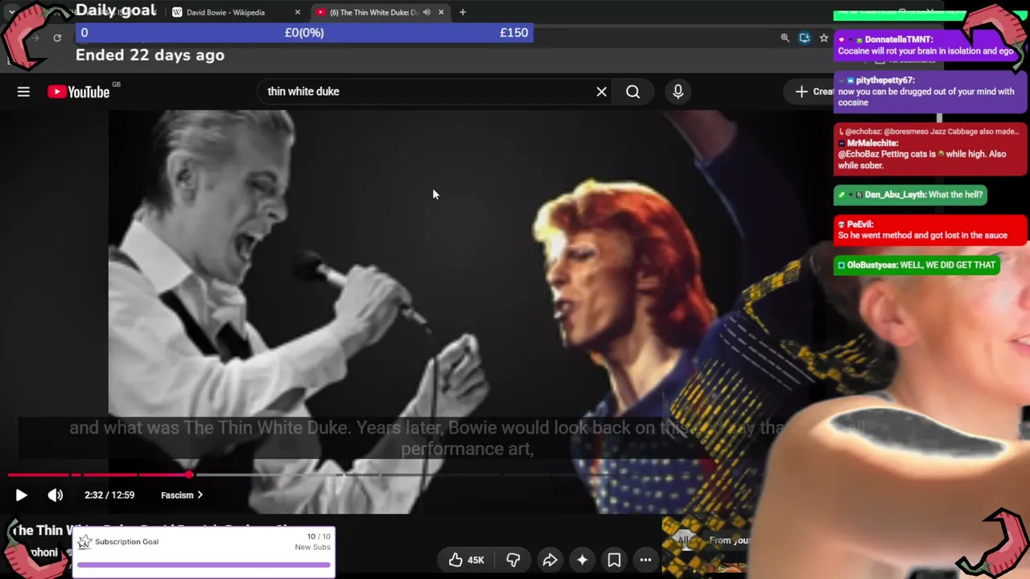
Task: Click PeEvil username in chat
Action: click(x=860, y=224)
